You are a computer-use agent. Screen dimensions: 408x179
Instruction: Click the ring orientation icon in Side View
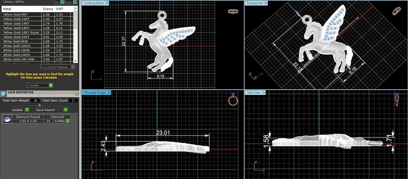pos(397,99)
